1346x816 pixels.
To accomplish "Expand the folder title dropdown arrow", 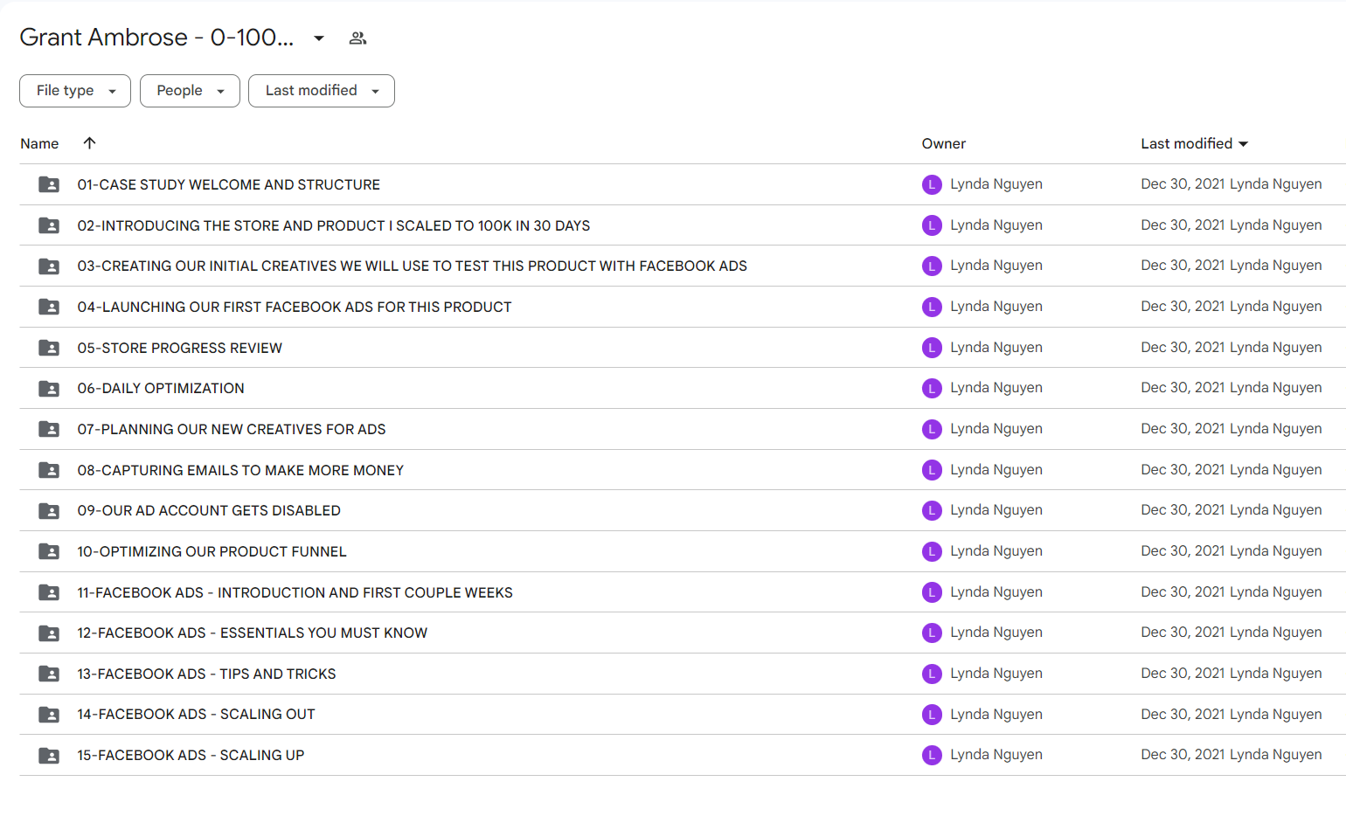I will tap(319, 38).
